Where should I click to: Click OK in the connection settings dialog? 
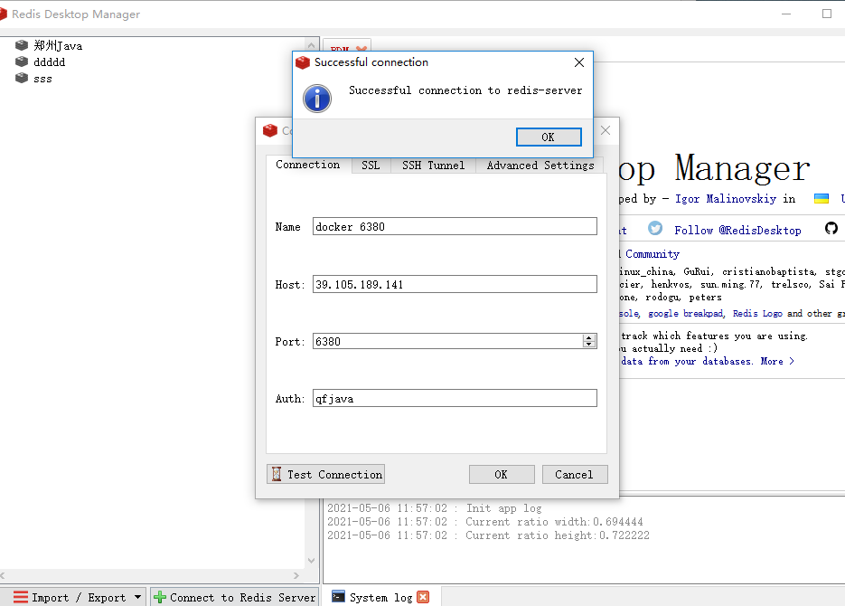click(x=502, y=475)
